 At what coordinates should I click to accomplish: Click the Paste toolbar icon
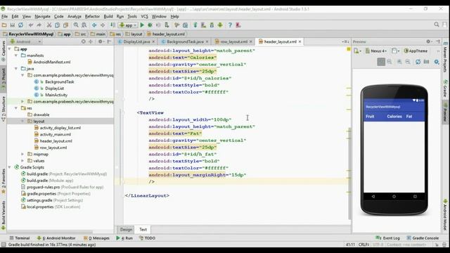point(65,25)
